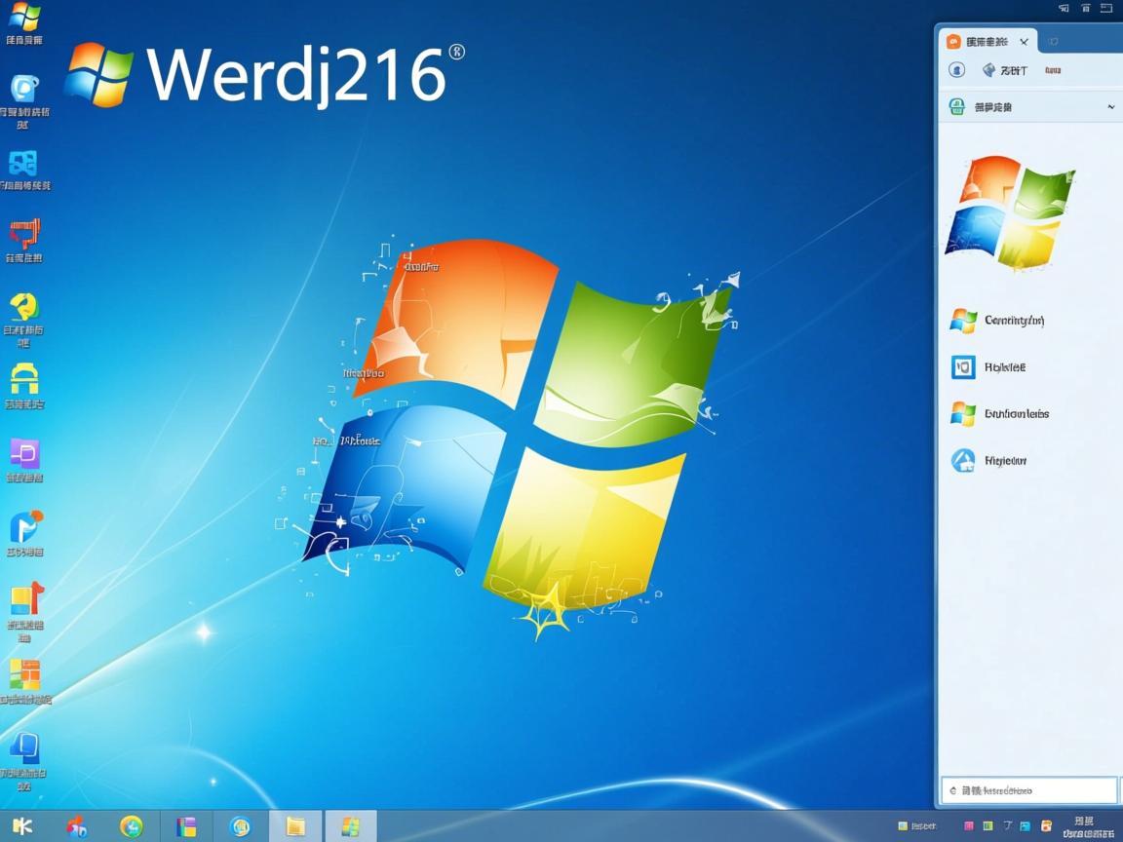Open the red pipe-shaped desktop icon
Screen dimensions: 1123x842
24,235
